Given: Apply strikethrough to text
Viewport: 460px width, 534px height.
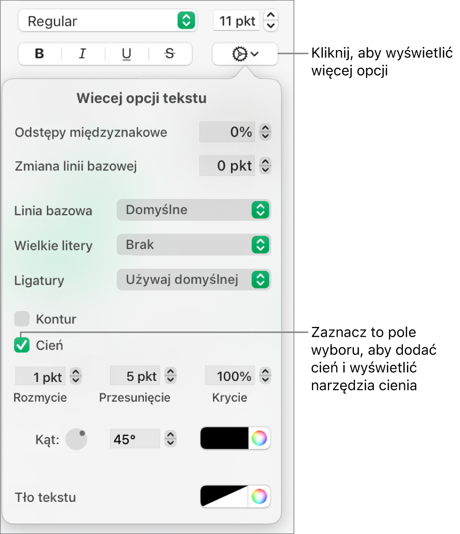Looking at the screenshot, I should coord(170,54).
